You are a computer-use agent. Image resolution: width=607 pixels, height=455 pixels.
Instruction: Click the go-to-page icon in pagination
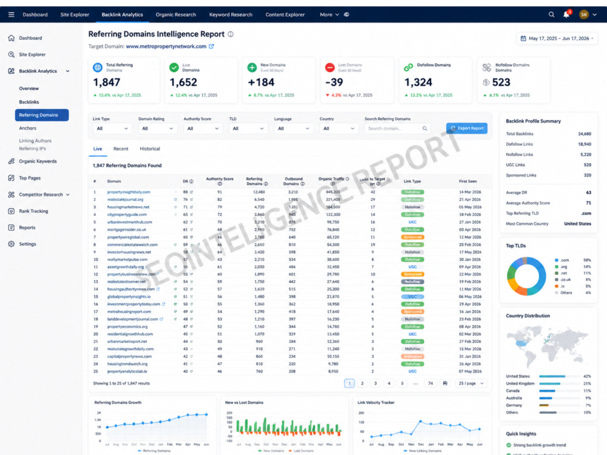(x=445, y=383)
